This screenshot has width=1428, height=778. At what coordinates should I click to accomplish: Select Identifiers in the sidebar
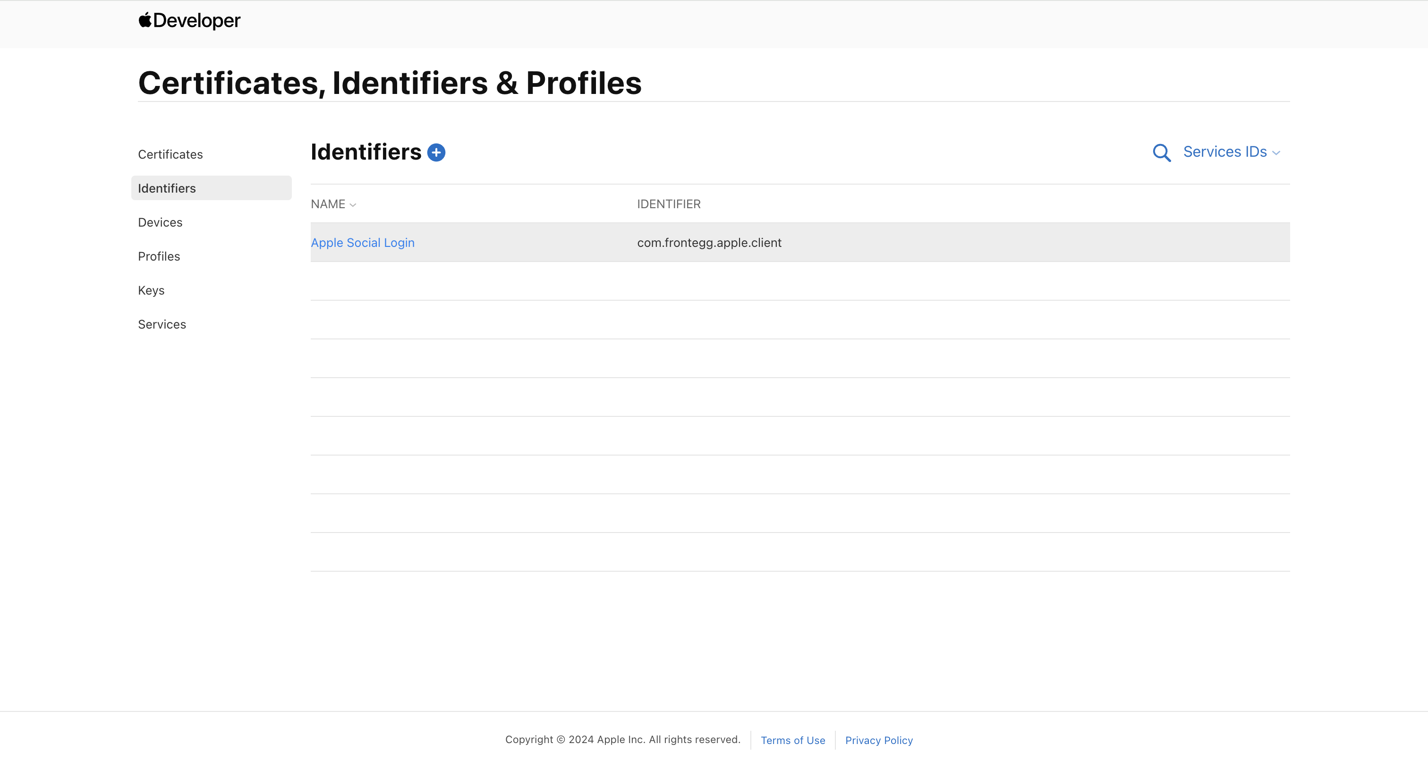tap(167, 188)
